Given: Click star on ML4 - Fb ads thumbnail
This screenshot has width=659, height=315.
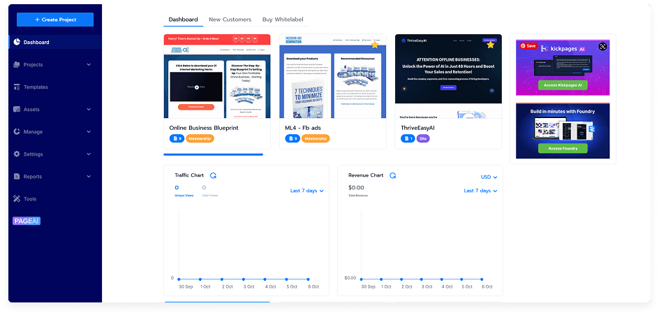Looking at the screenshot, I should (x=375, y=45).
